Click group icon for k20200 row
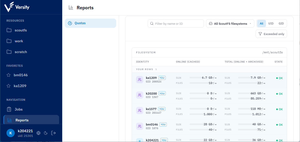This screenshot has height=142, width=300. pyautogui.click(x=140, y=95)
